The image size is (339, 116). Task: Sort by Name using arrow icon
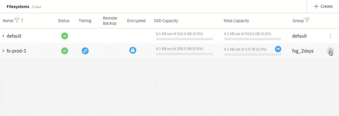coord(22,20)
